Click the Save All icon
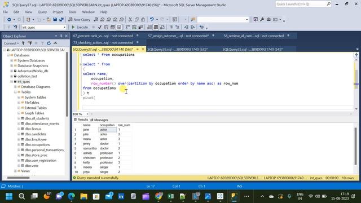 pos(61,20)
